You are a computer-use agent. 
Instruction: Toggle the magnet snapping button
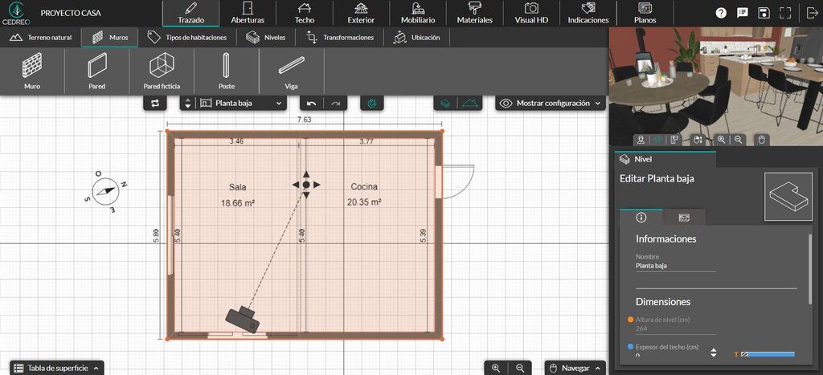[x=372, y=104]
